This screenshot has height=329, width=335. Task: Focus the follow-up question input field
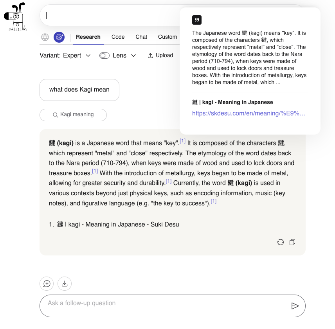click(x=164, y=306)
